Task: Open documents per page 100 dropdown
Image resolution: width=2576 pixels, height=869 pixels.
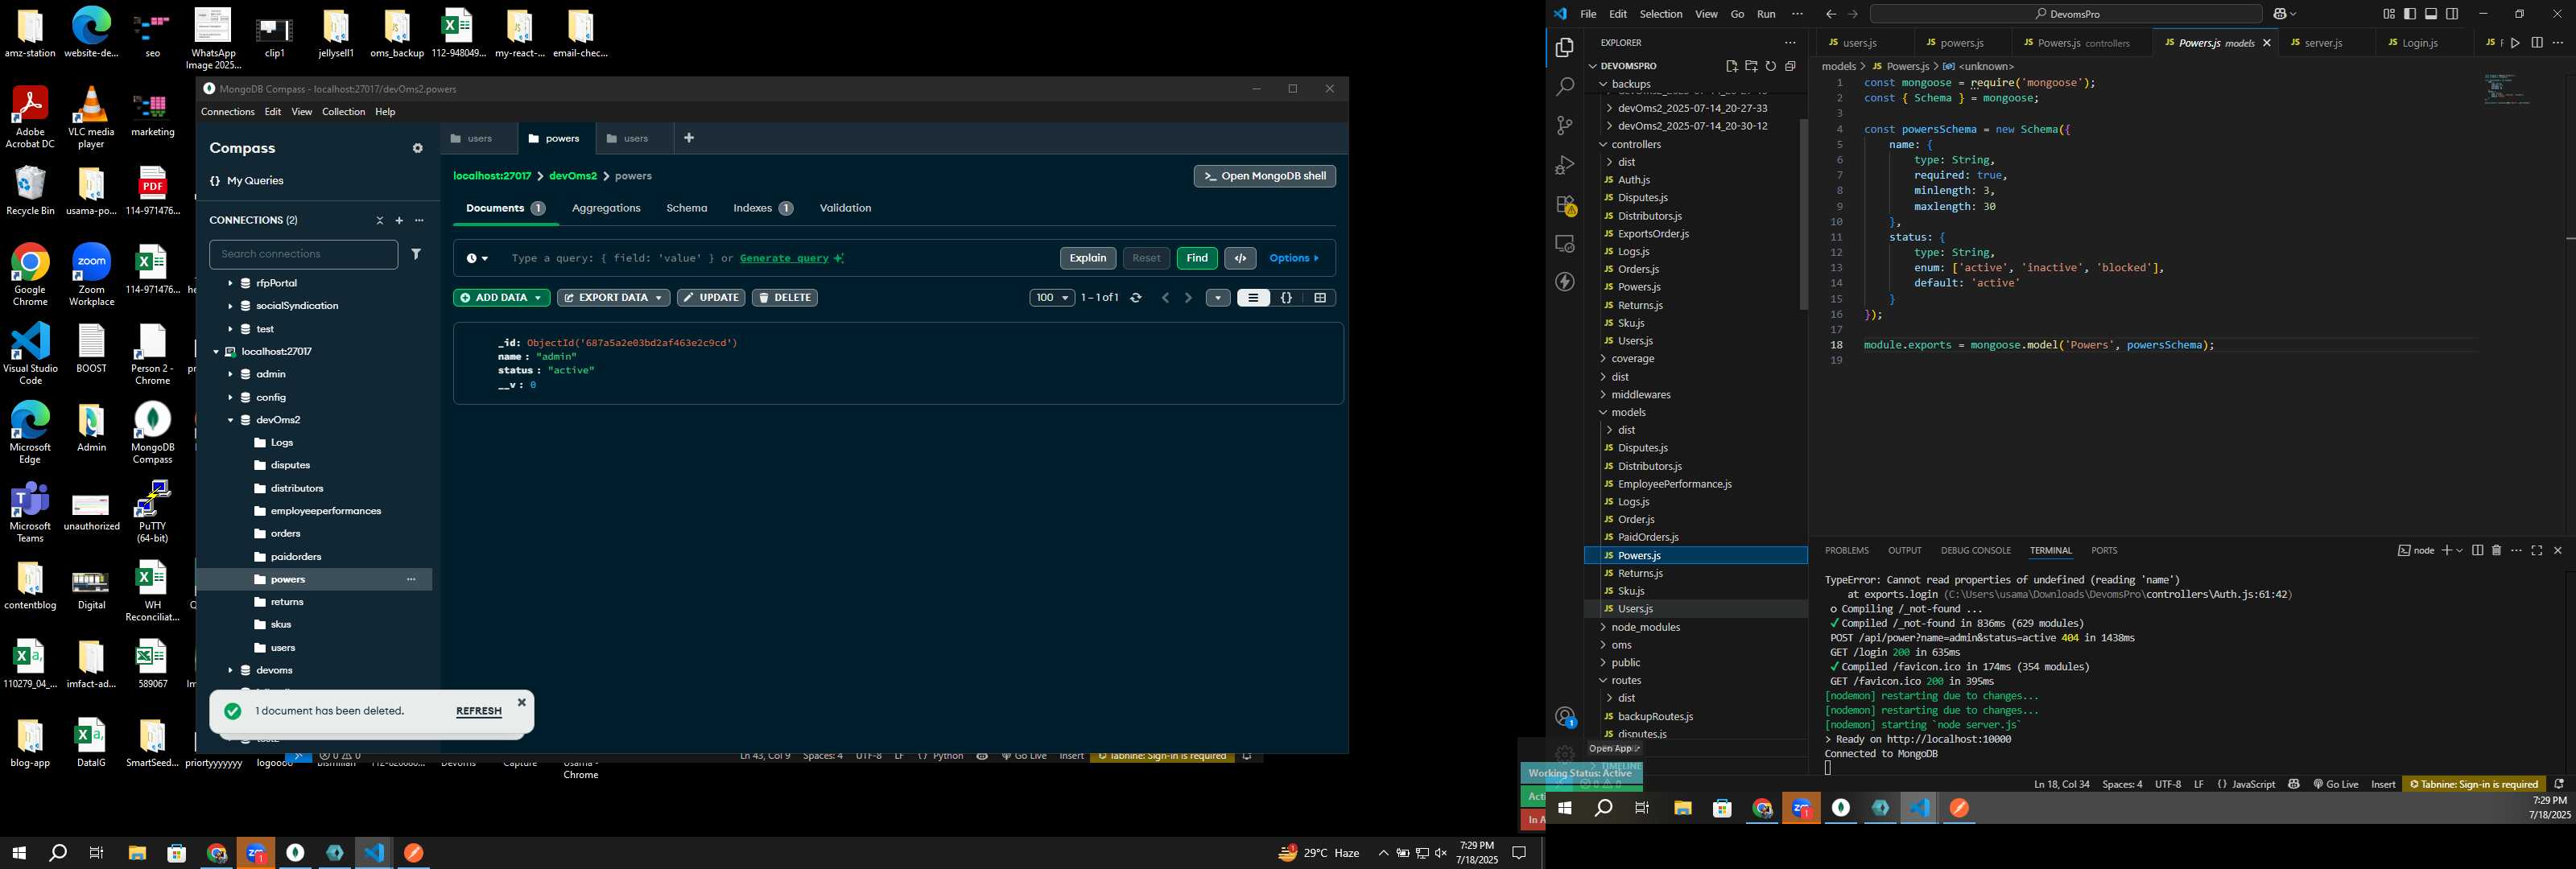Action: [x=1052, y=298]
